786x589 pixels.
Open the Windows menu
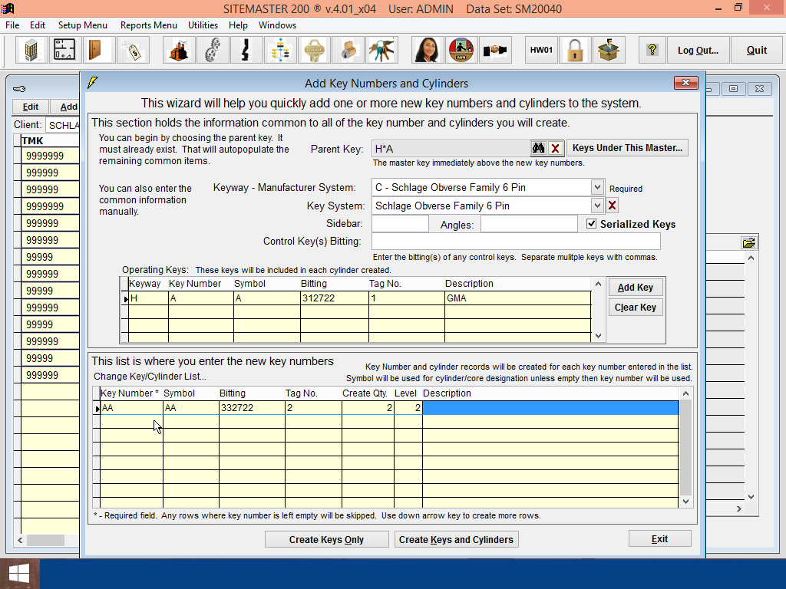coord(277,25)
